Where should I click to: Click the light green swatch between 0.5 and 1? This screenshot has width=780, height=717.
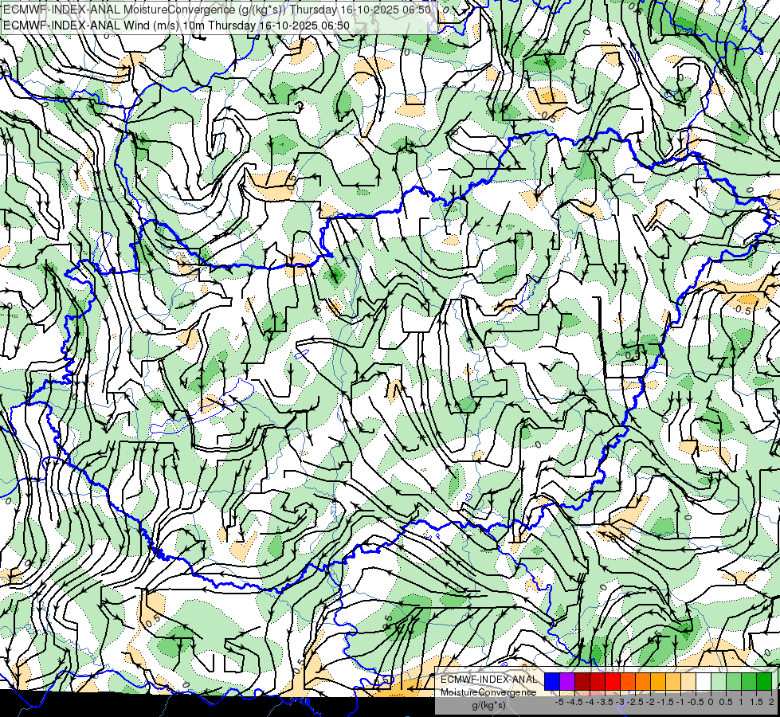(734, 682)
